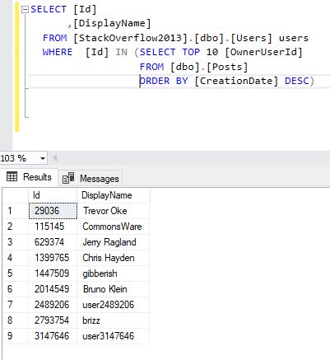Select the Bruno Klein cell

(x=114, y=289)
